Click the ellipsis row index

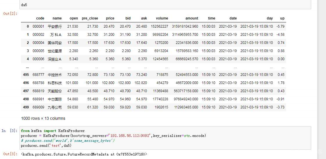[27, 67]
